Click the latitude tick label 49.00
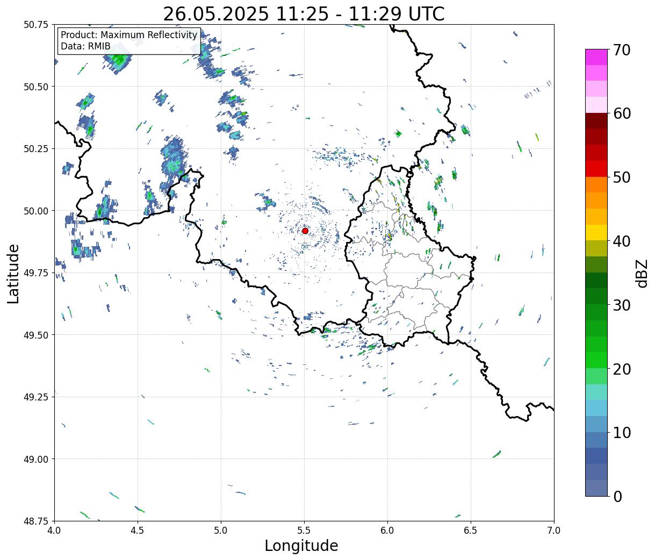 coord(36,459)
